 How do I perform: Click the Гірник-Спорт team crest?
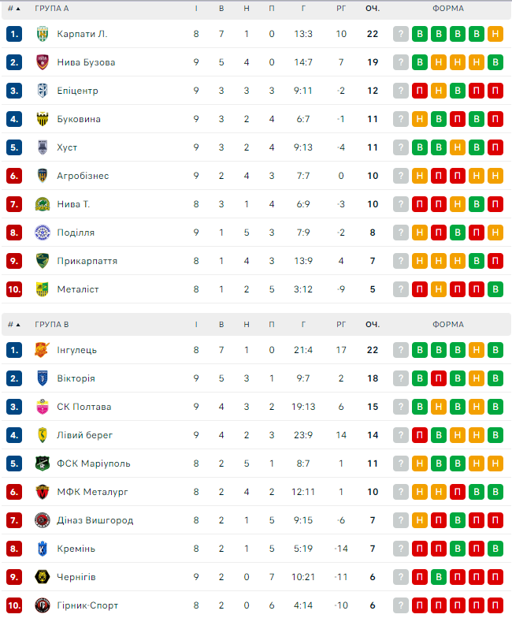click(x=43, y=605)
